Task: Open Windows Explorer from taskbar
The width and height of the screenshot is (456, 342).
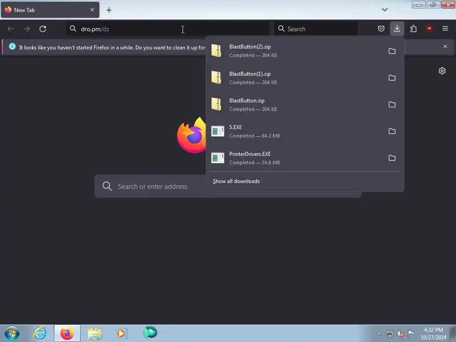Action: click(95, 333)
